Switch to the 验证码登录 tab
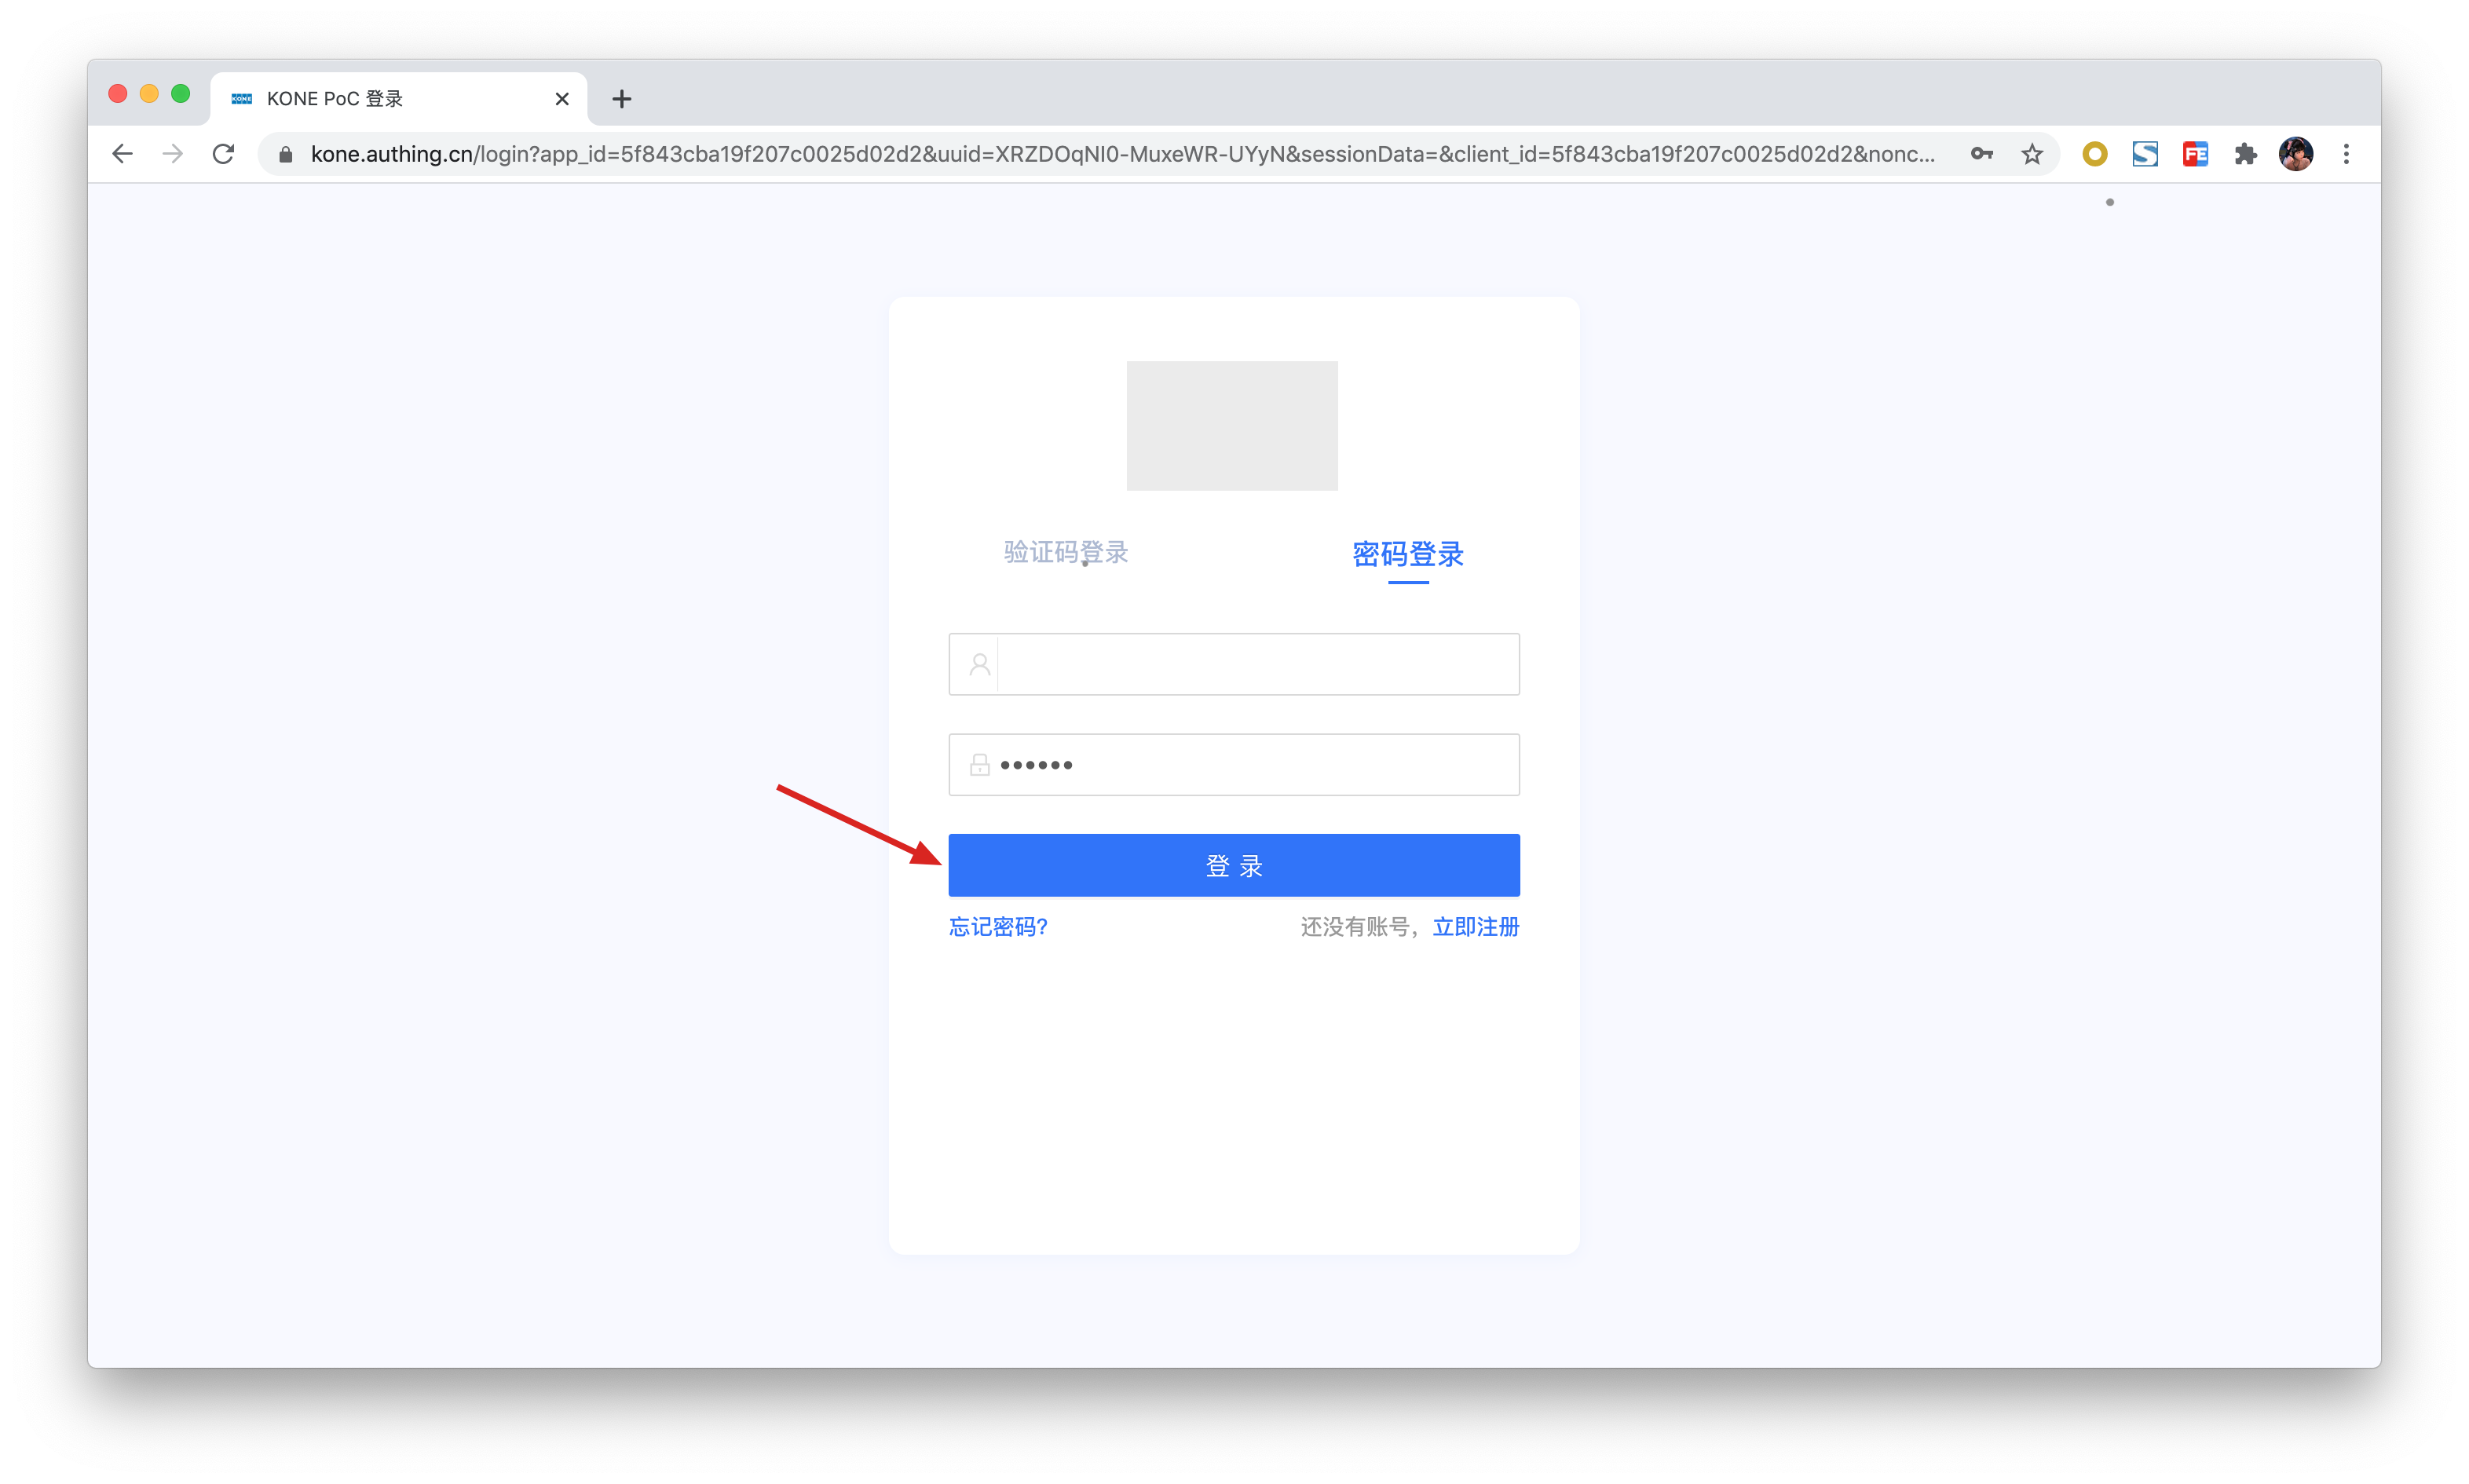Screen dimensions: 2469x1484 point(1065,552)
